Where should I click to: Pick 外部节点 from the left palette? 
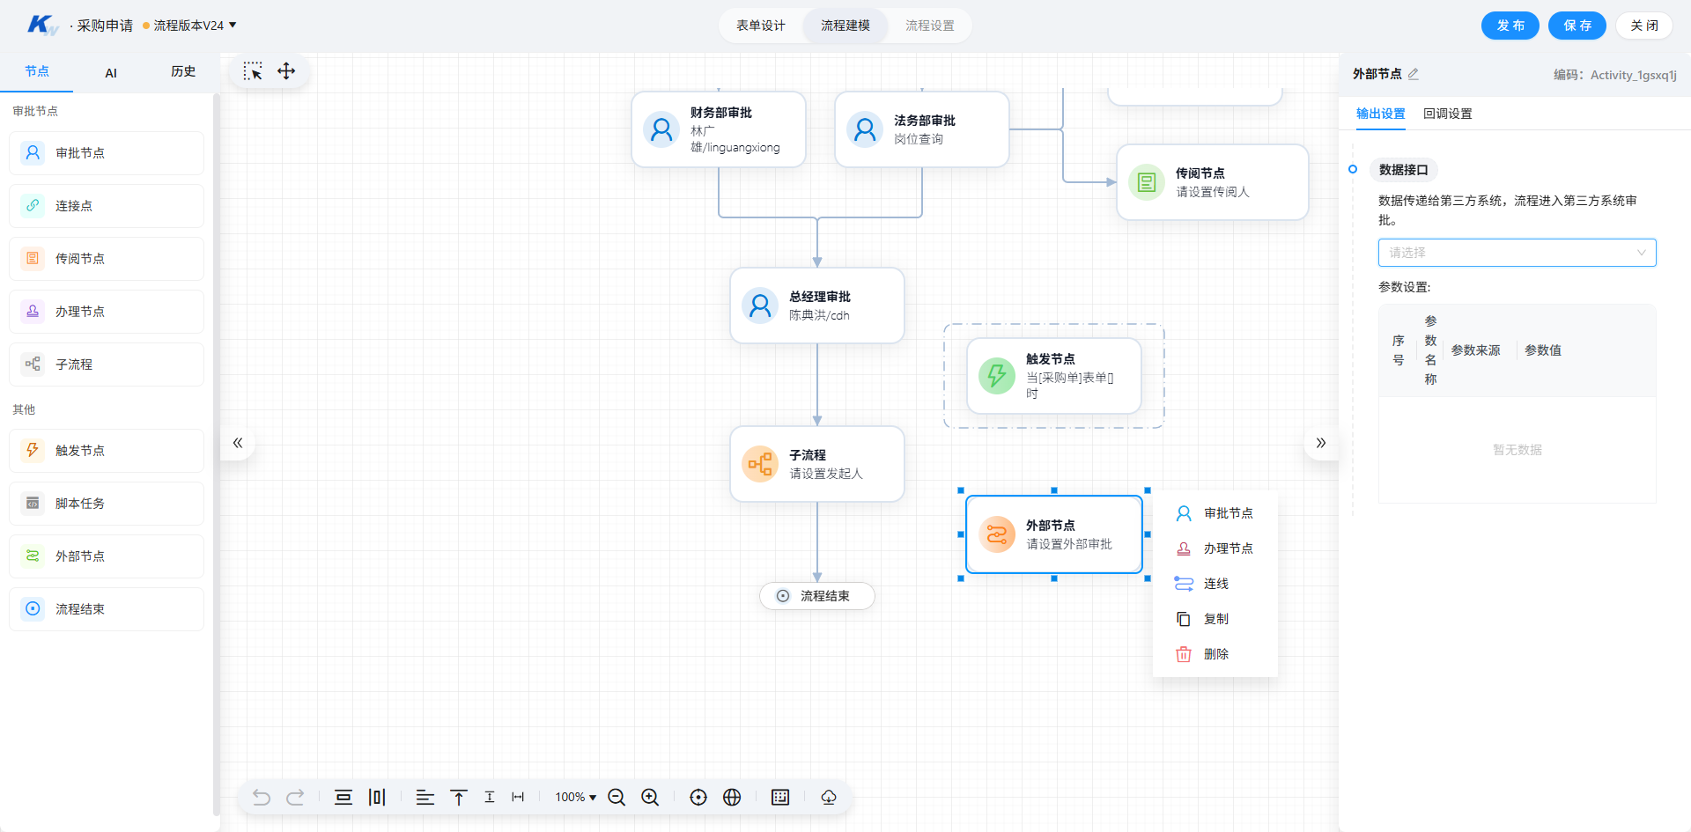[x=107, y=556]
